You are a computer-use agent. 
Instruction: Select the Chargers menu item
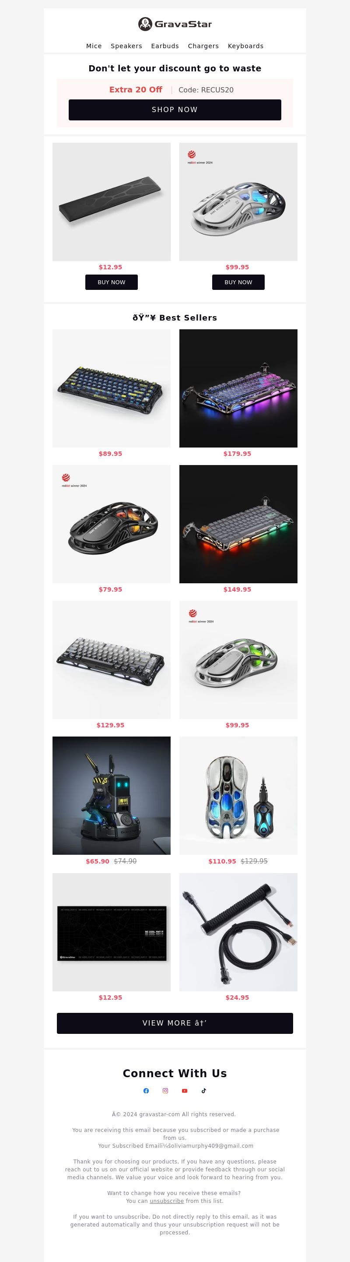pyautogui.click(x=203, y=46)
